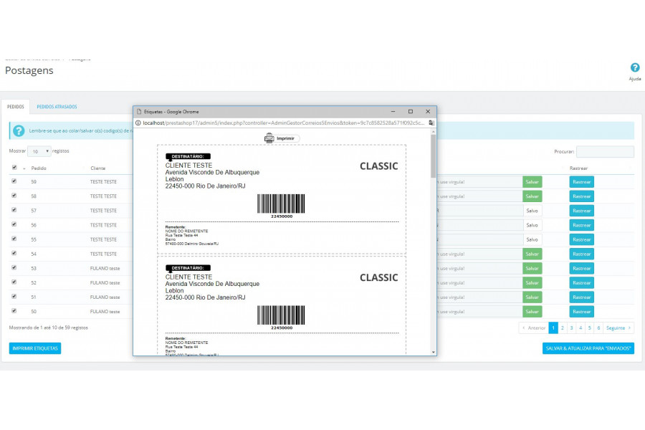Click the Ajuda help question mark icon
This screenshot has height=430, width=645.
click(635, 67)
